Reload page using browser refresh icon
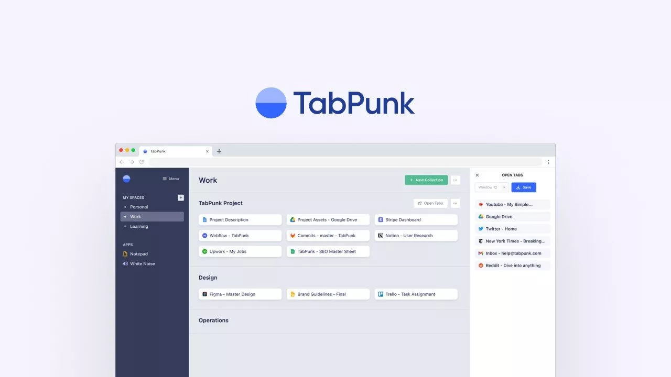This screenshot has height=377, width=671. click(x=142, y=162)
